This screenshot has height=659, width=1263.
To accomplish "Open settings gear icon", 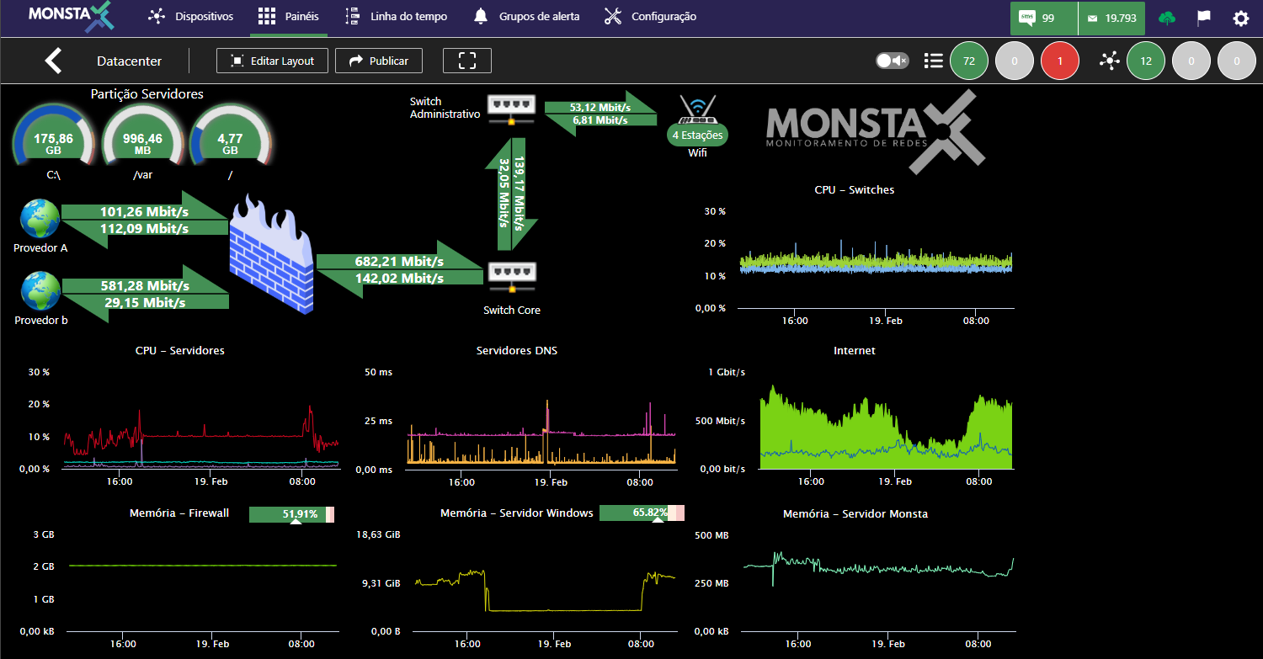I will [x=1241, y=18].
